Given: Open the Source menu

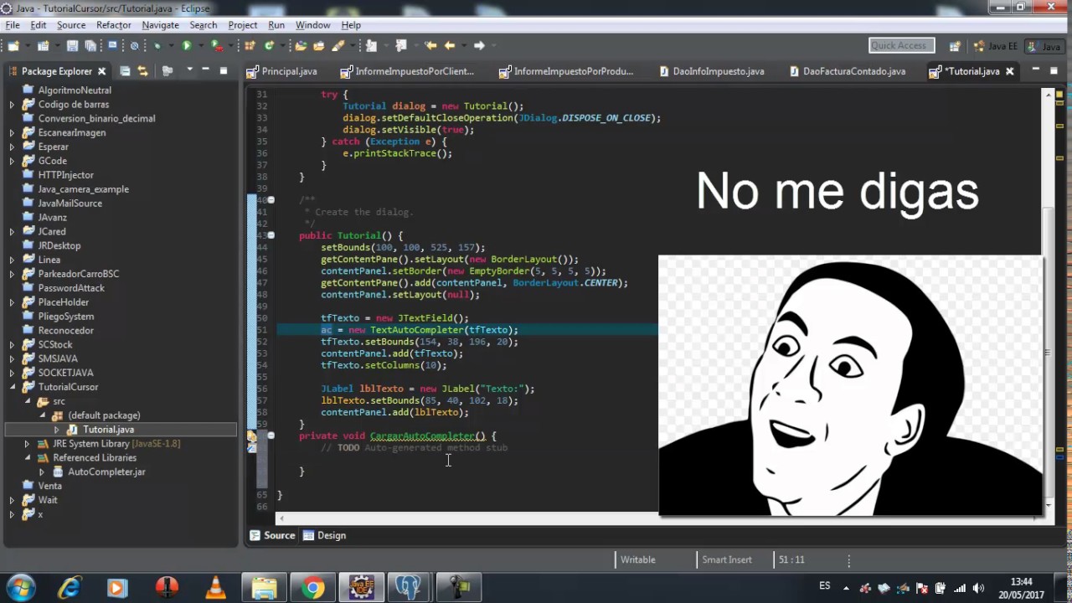Looking at the screenshot, I should pos(71,25).
